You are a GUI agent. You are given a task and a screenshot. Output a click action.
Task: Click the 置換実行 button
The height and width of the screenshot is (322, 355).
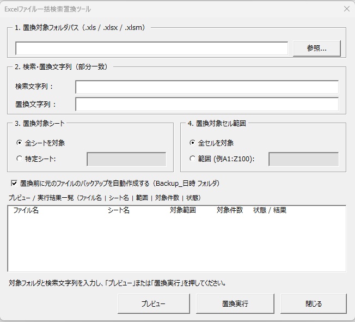pos(235,303)
